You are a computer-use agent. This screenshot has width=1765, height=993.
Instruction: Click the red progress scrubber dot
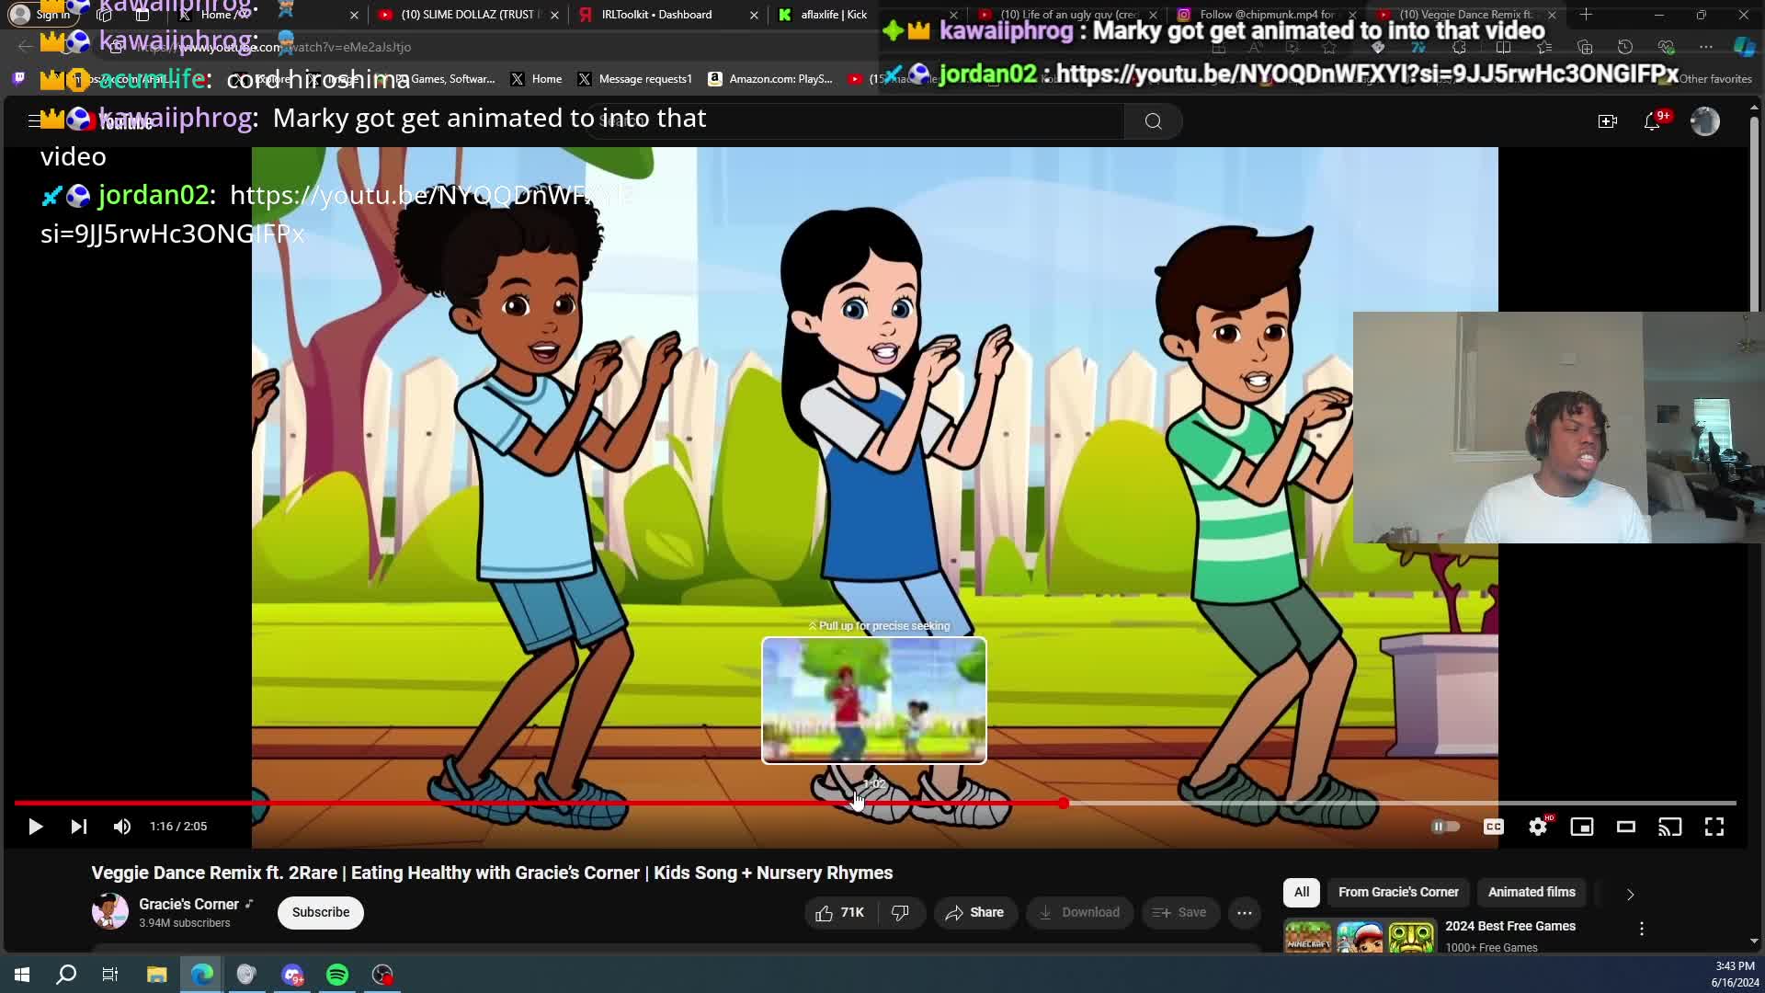[1064, 803]
